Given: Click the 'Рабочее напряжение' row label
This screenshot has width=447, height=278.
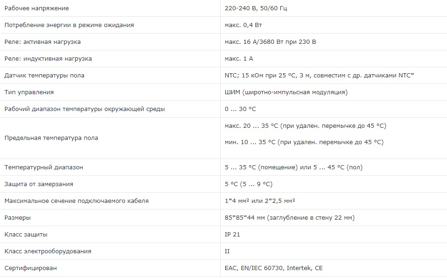Looking at the screenshot, I should click(36, 8).
